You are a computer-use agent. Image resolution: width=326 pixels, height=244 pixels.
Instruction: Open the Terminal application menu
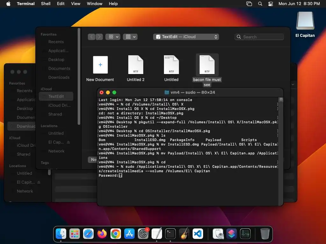(25, 3)
